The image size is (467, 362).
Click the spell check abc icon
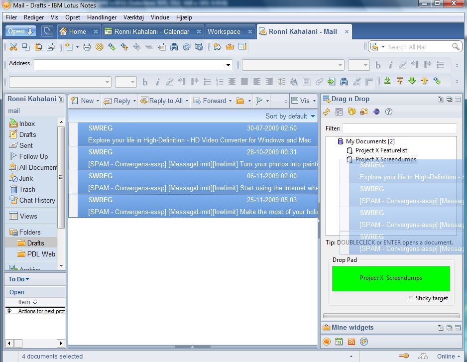356,81
